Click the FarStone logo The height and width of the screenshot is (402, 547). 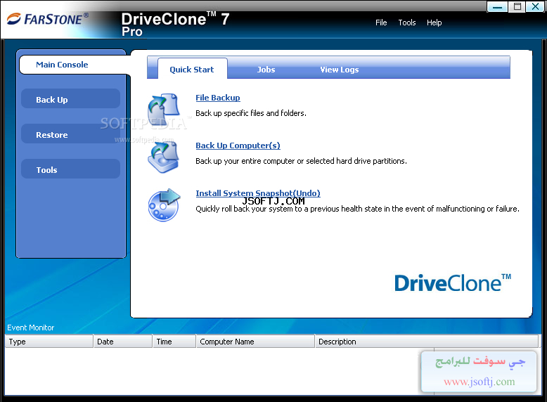pos(48,19)
